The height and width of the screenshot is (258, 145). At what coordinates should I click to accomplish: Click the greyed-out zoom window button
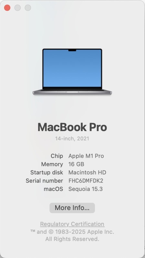pos(28,8)
